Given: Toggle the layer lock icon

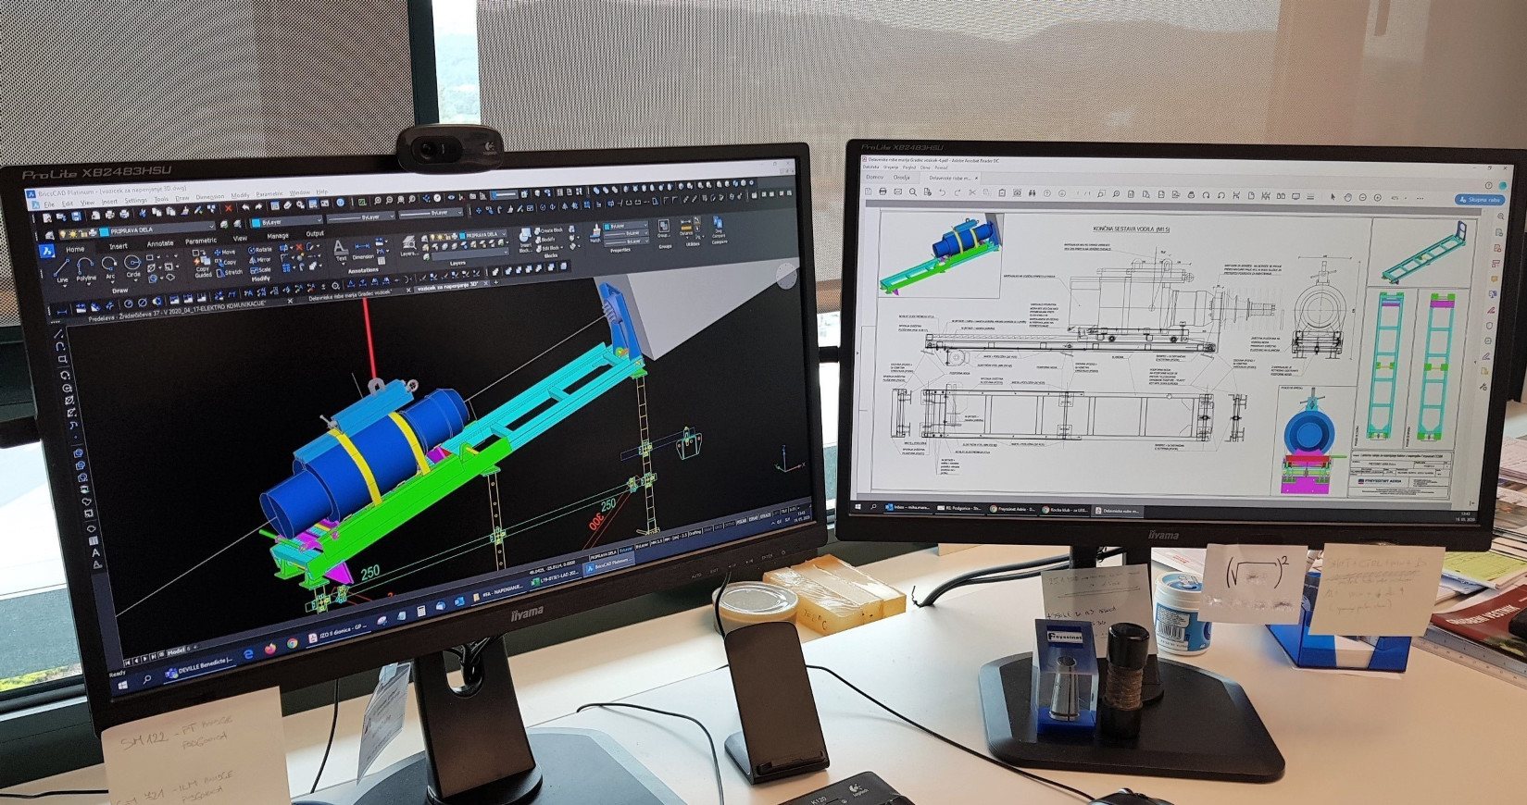Looking at the screenshot, I should click(82, 233).
